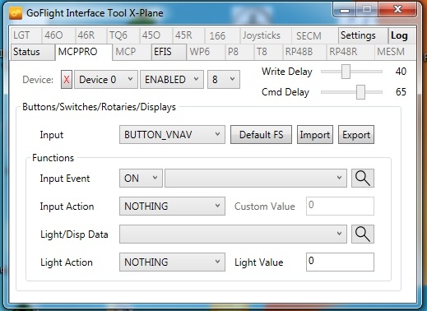This screenshot has width=427, height=311.
Task: Open the Light Action NOTHING dropdown
Action: tap(172, 262)
